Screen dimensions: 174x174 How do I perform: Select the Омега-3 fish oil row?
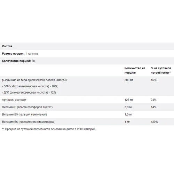point(87,86)
